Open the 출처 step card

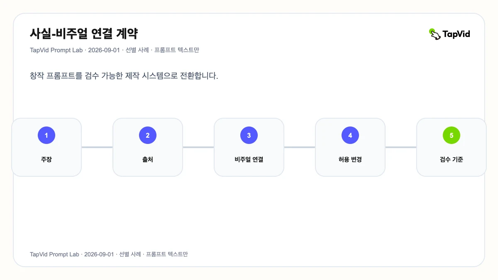pos(148,147)
